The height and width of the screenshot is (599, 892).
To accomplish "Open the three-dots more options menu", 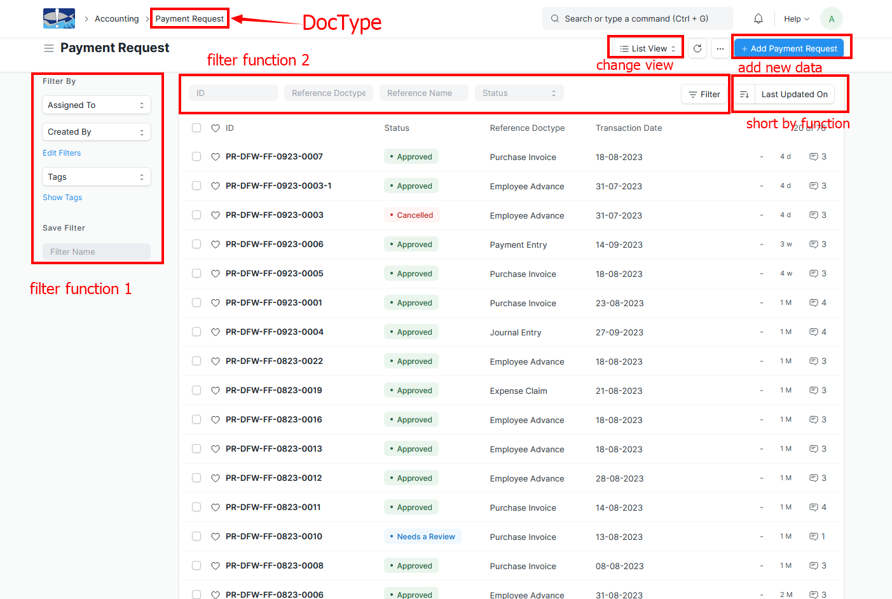I will pyautogui.click(x=720, y=48).
